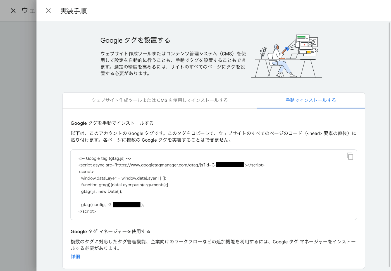Switch to 手動でインストールする tab
391x271 pixels.
pyautogui.click(x=311, y=100)
